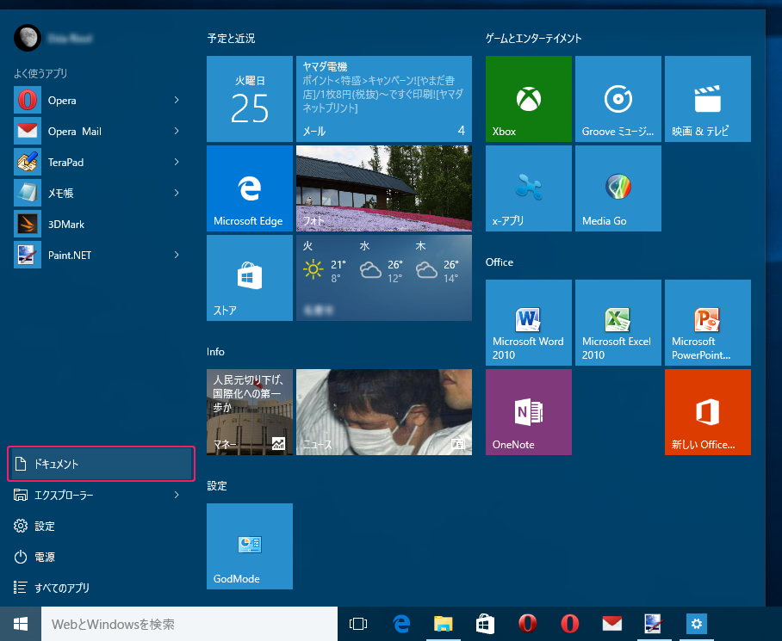
Task: Open the フォト photo tile
Action: click(384, 188)
